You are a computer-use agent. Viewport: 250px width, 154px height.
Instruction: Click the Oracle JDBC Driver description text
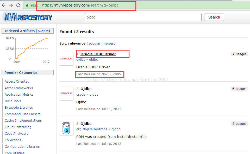tap(93, 67)
